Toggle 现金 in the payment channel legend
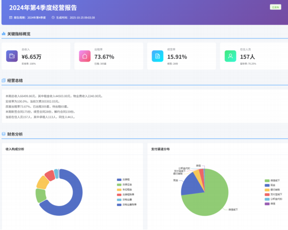The image size is (288, 230). (x=271, y=185)
